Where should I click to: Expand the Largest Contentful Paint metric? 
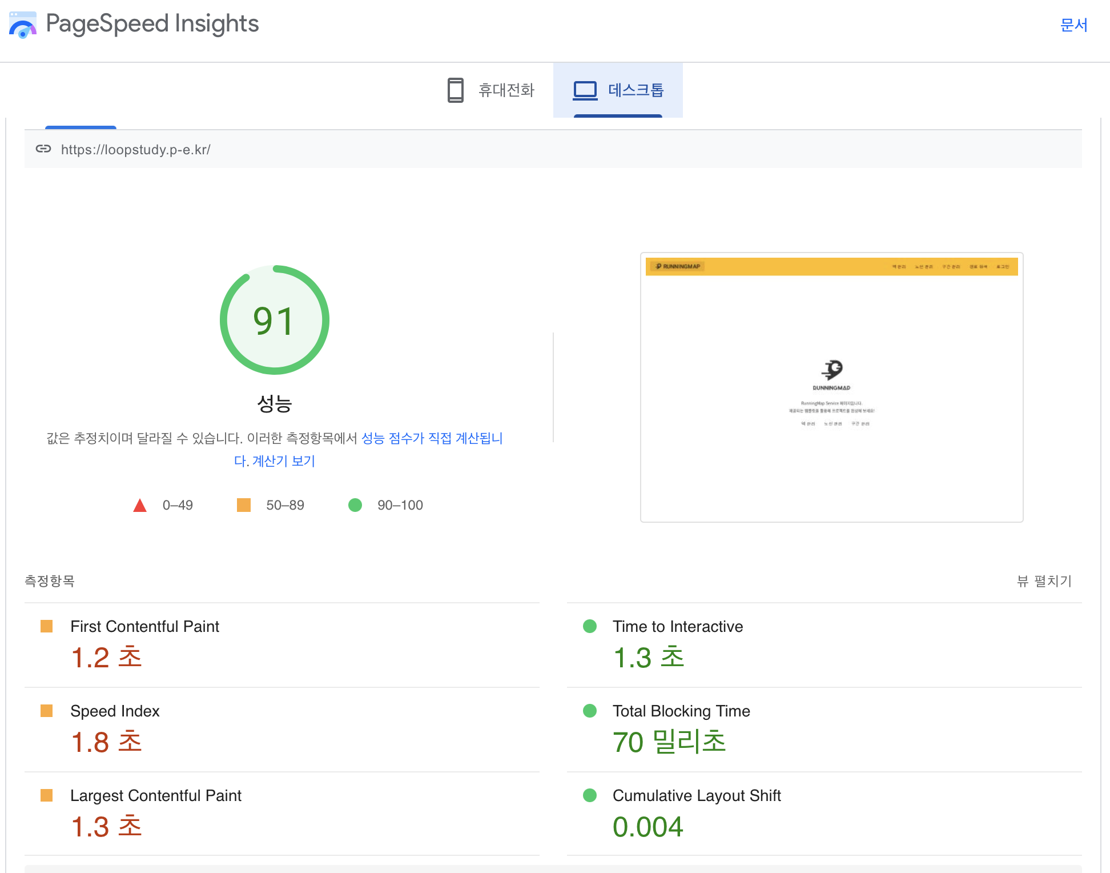[155, 796]
